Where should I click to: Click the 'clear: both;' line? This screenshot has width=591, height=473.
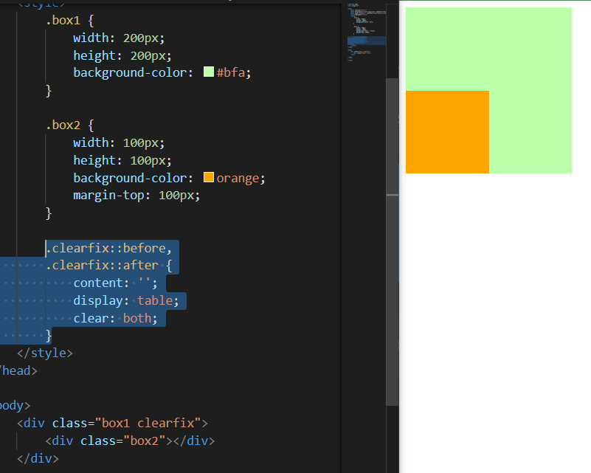coord(115,318)
